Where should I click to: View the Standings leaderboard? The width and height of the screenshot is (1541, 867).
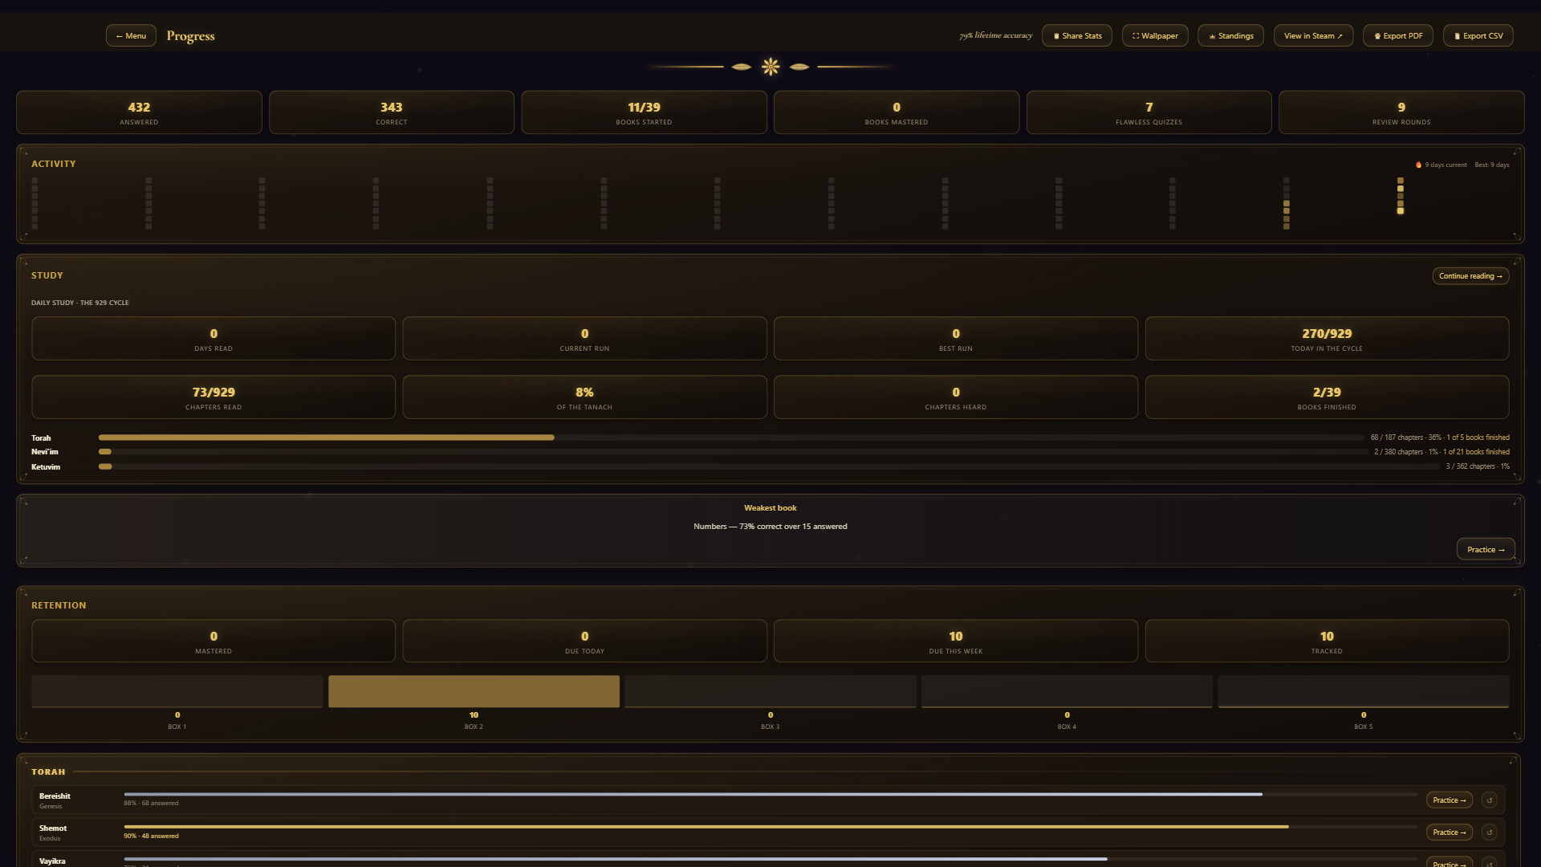point(1230,35)
